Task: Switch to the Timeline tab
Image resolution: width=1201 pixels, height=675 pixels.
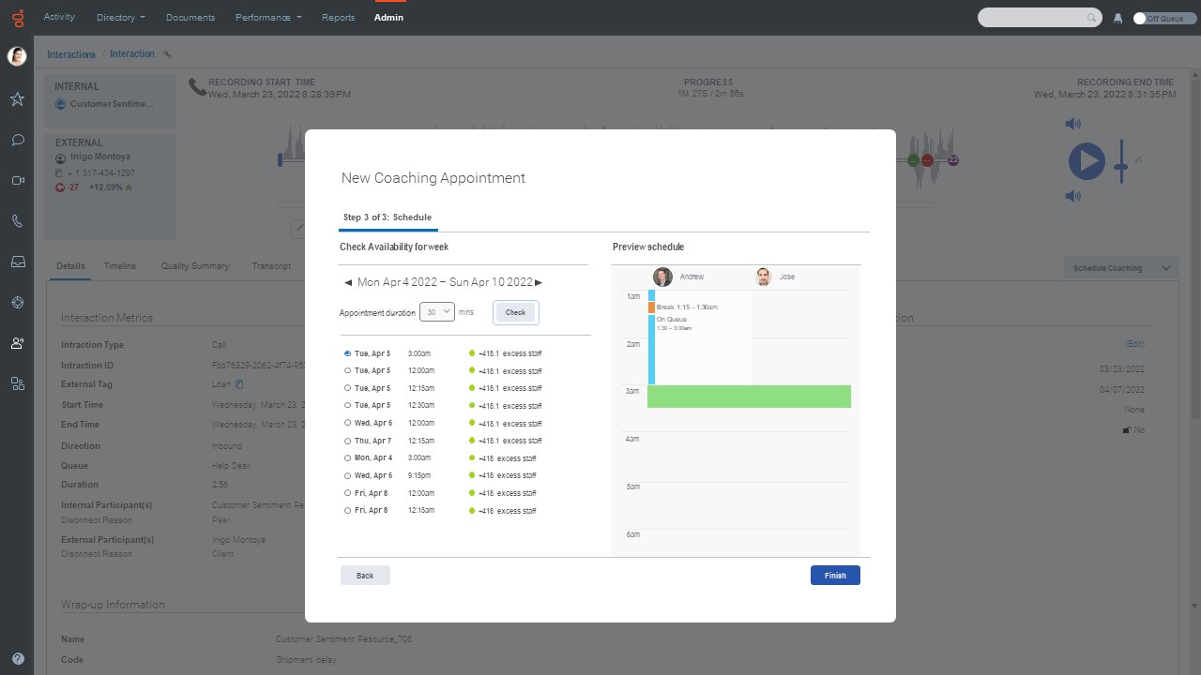Action: (x=120, y=266)
